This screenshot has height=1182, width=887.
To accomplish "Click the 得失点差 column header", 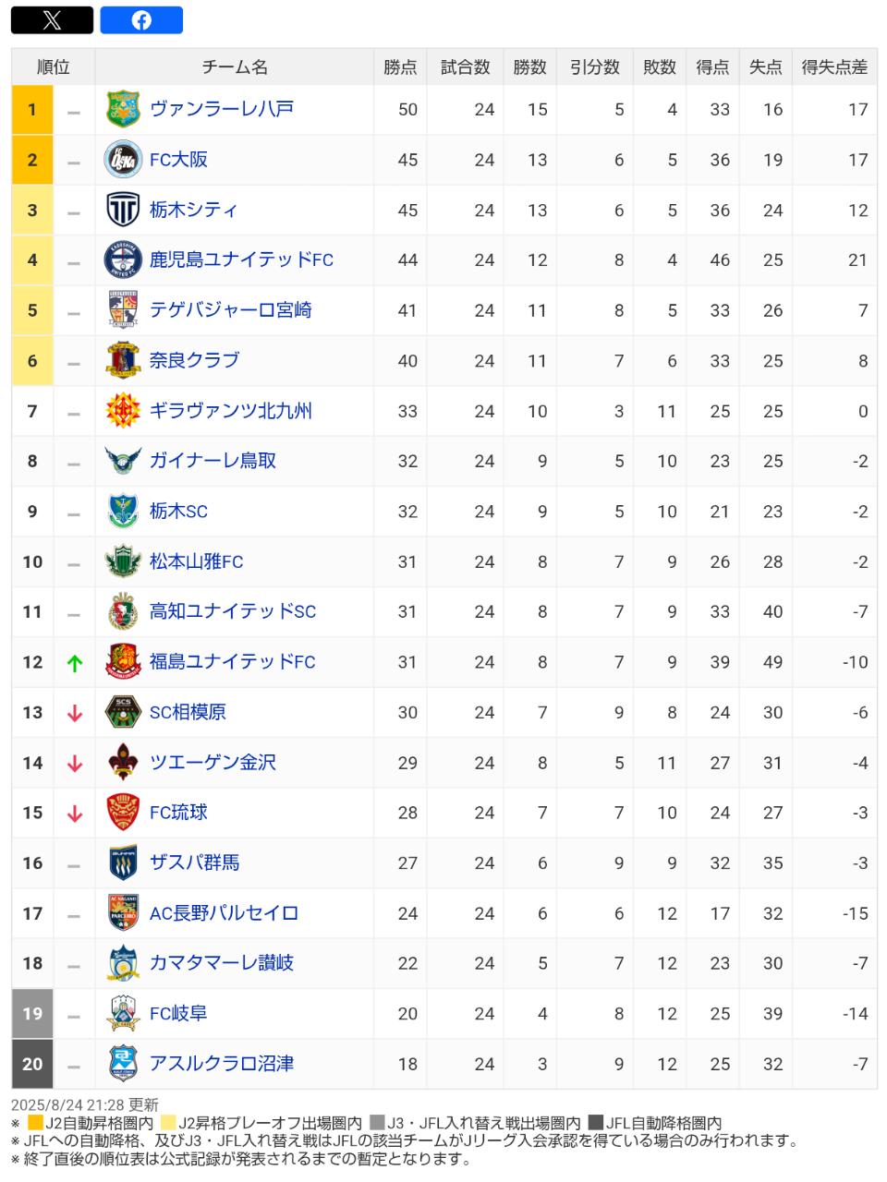I will click(834, 67).
